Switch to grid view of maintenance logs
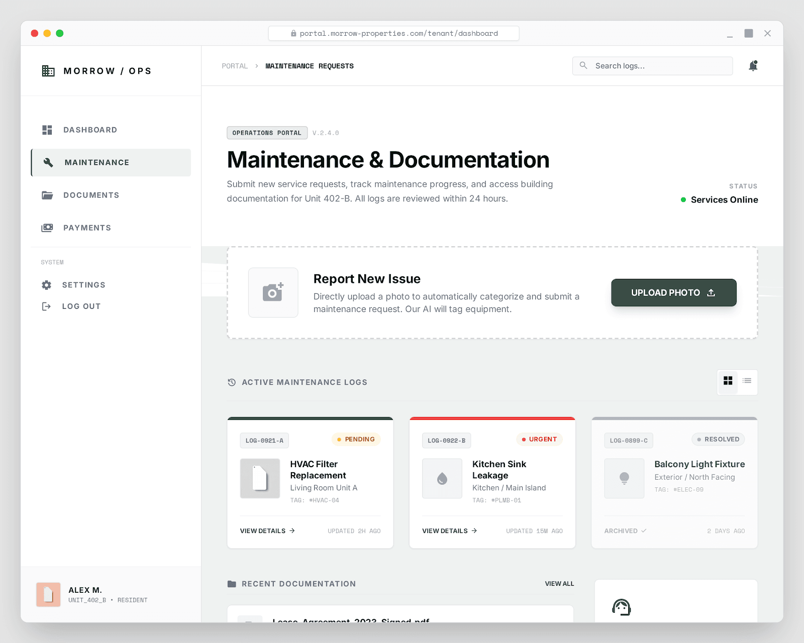804x643 pixels. click(728, 382)
